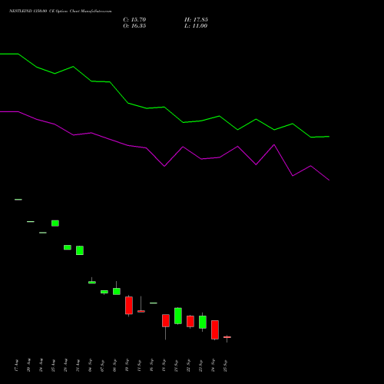
Task: Click the '04 Sep' date axis label
Action: (x=91, y=366)
